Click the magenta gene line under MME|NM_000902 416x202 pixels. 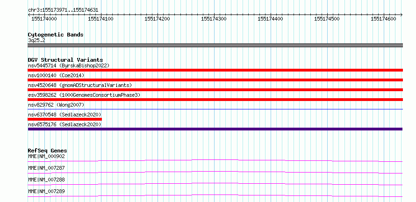tap(215, 160)
